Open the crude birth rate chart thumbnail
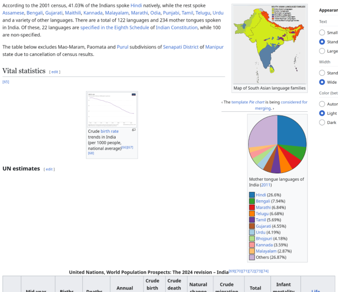The image size is (338, 292). point(112,109)
